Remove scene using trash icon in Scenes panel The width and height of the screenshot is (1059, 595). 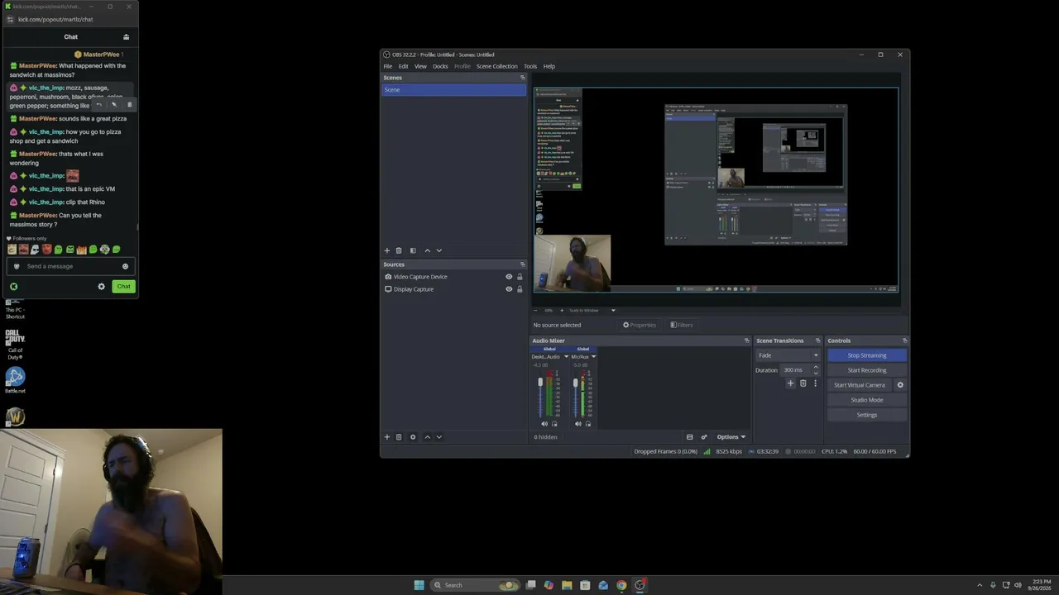pyautogui.click(x=398, y=250)
